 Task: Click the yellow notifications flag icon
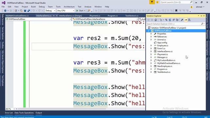[152, 2]
